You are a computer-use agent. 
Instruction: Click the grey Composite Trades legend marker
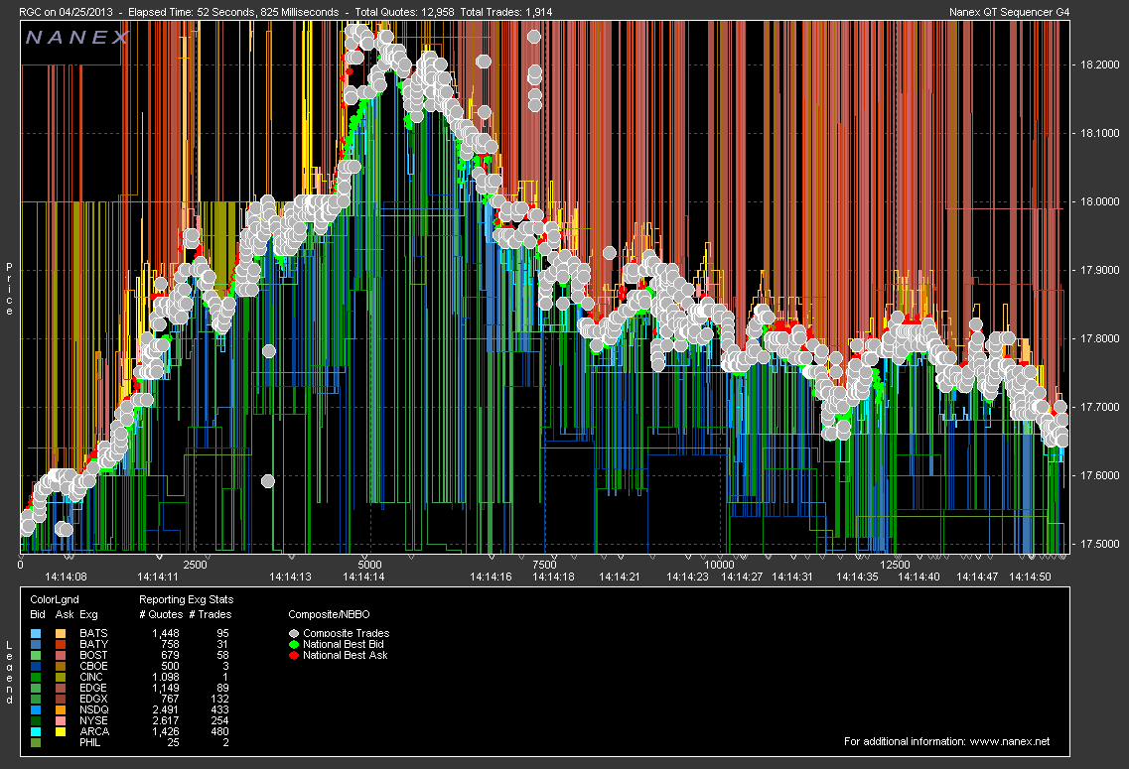(x=294, y=634)
